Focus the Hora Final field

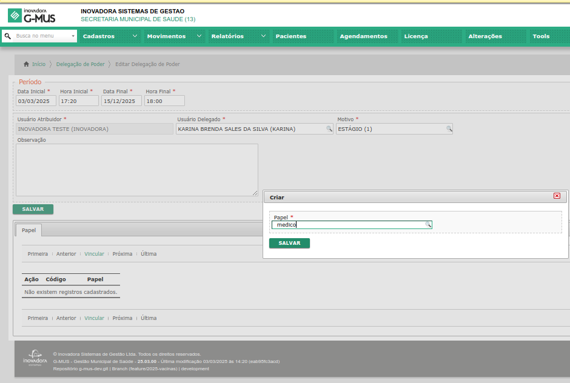click(x=164, y=101)
